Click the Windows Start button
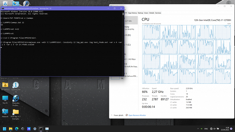The width and height of the screenshot is (235, 132). coord(5,129)
